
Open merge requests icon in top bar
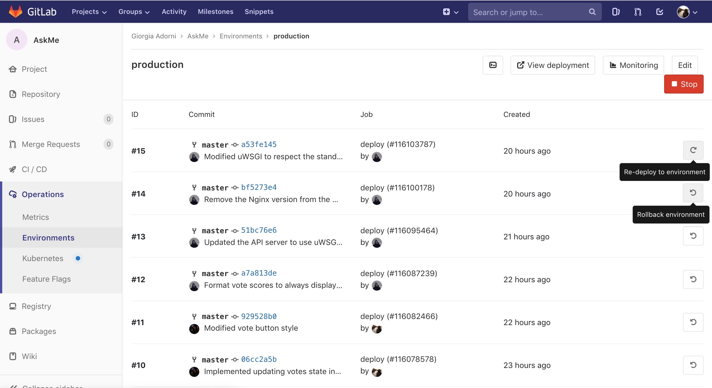point(638,12)
